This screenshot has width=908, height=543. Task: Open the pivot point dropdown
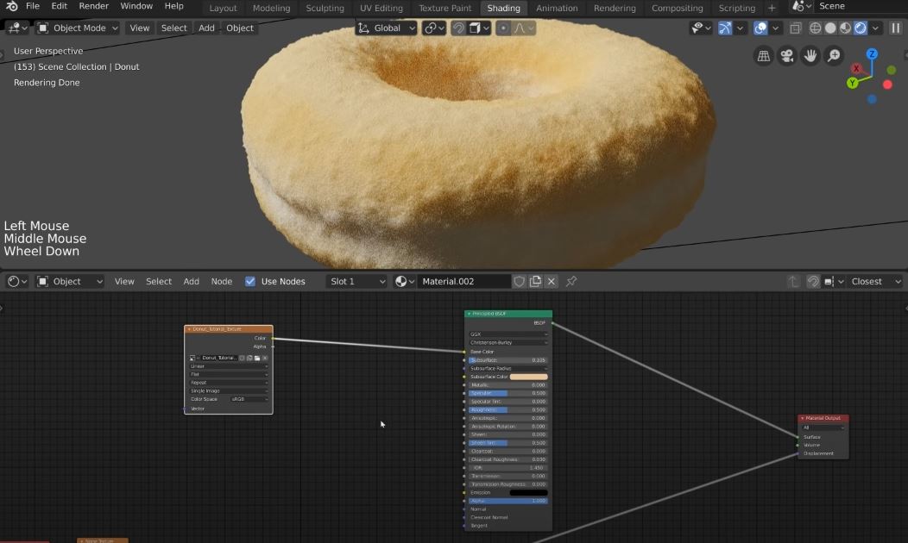point(434,28)
